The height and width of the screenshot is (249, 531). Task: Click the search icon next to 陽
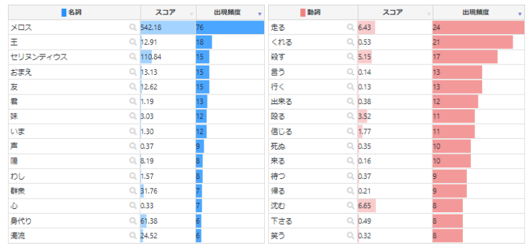pos(133,161)
